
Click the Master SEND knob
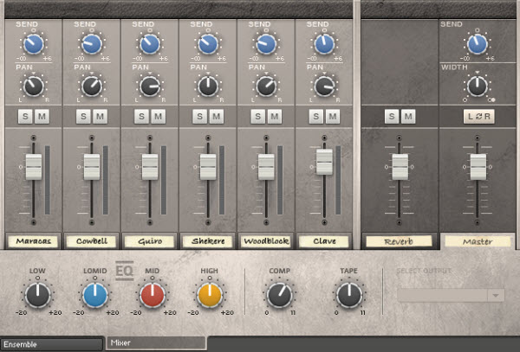pyautogui.click(x=478, y=44)
